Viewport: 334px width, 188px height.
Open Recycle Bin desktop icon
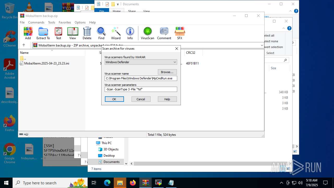coord(10,11)
